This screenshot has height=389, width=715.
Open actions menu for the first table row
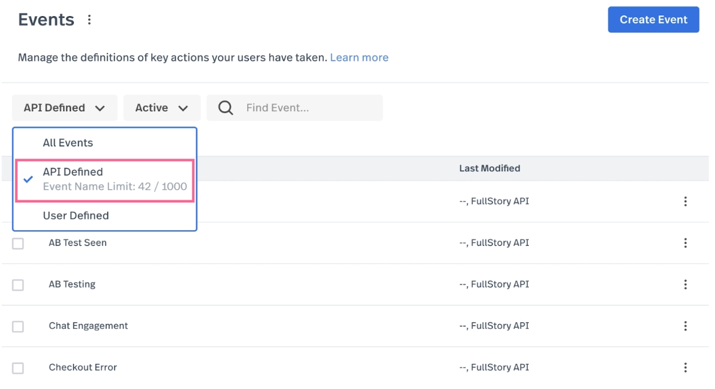click(x=685, y=201)
